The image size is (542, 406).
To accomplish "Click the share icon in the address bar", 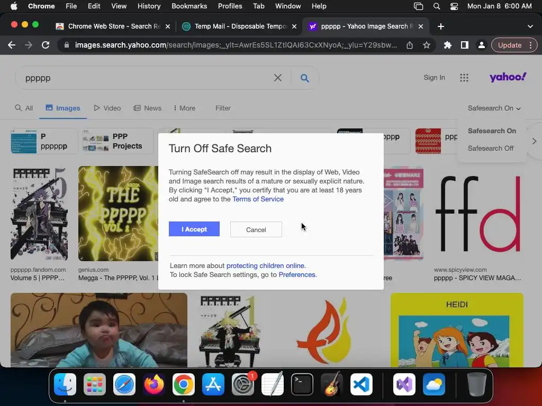I will click(410, 45).
